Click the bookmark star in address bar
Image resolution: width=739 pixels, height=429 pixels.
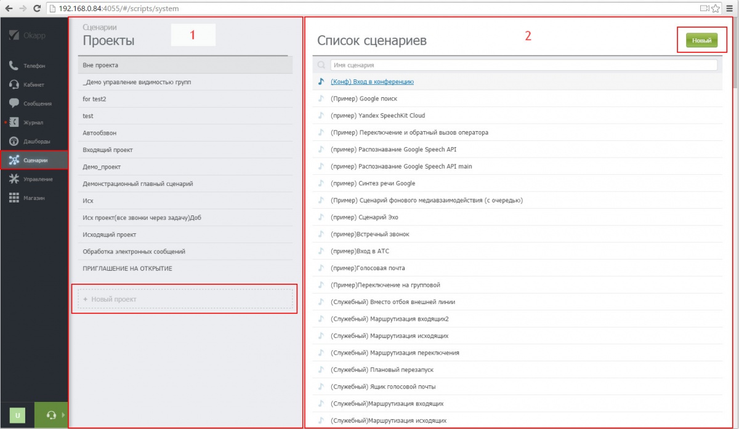pyautogui.click(x=716, y=9)
